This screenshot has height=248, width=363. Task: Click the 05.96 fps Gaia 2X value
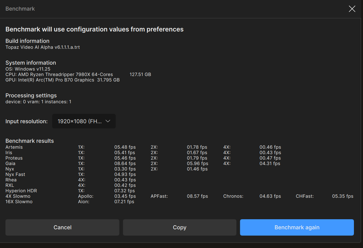click(198, 164)
